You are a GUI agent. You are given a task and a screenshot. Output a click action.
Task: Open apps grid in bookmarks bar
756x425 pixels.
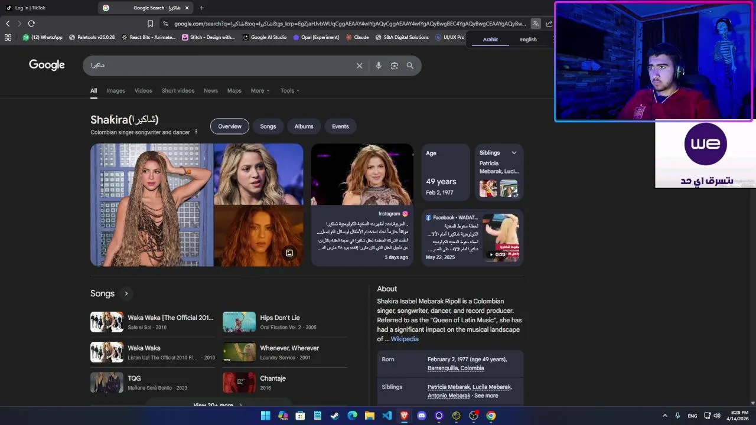(8, 37)
